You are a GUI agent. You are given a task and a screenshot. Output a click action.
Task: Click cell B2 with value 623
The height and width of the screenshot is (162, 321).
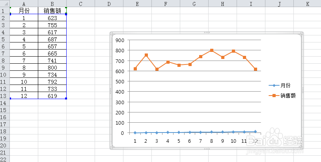pos(52,18)
